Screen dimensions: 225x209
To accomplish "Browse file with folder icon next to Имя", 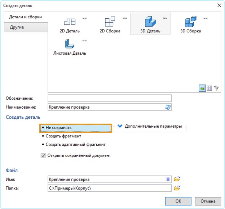I will click(x=177, y=179).
